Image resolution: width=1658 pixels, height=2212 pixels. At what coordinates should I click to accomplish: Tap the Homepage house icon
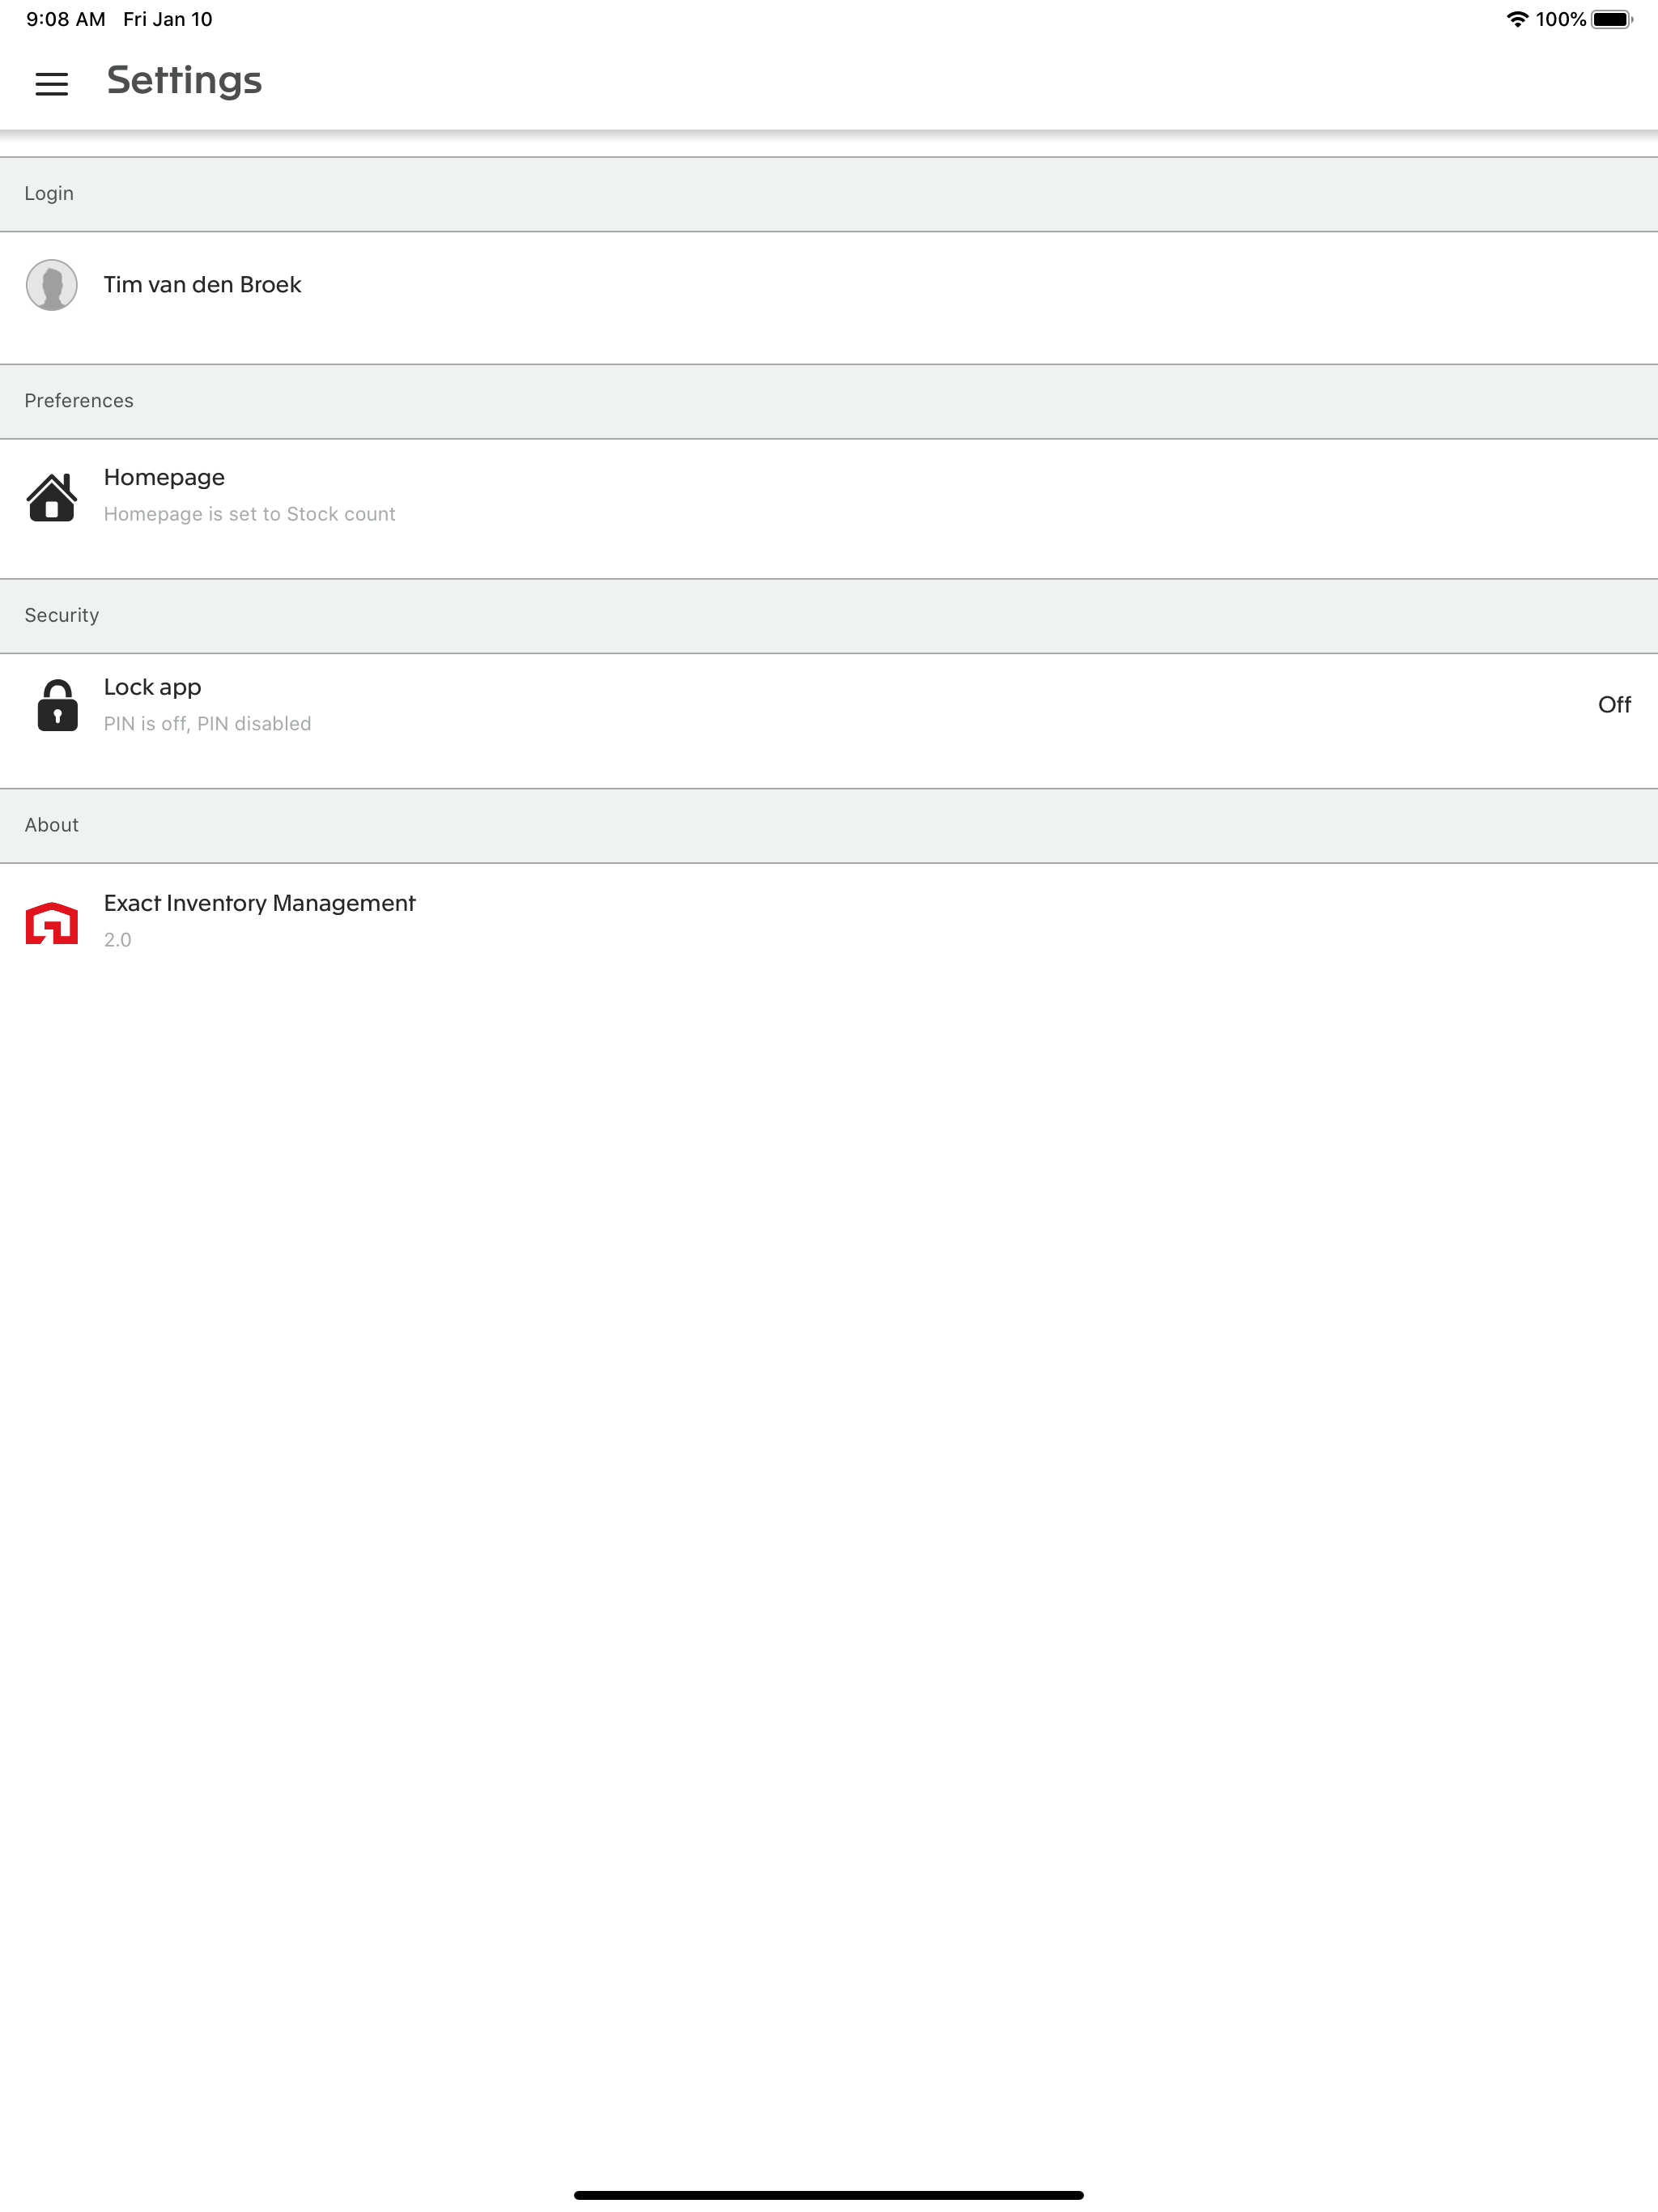click(x=52, y=497)
